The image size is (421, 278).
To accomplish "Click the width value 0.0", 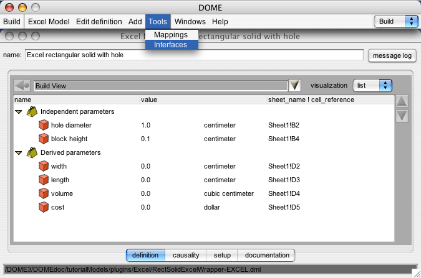I will click(145, 166).
